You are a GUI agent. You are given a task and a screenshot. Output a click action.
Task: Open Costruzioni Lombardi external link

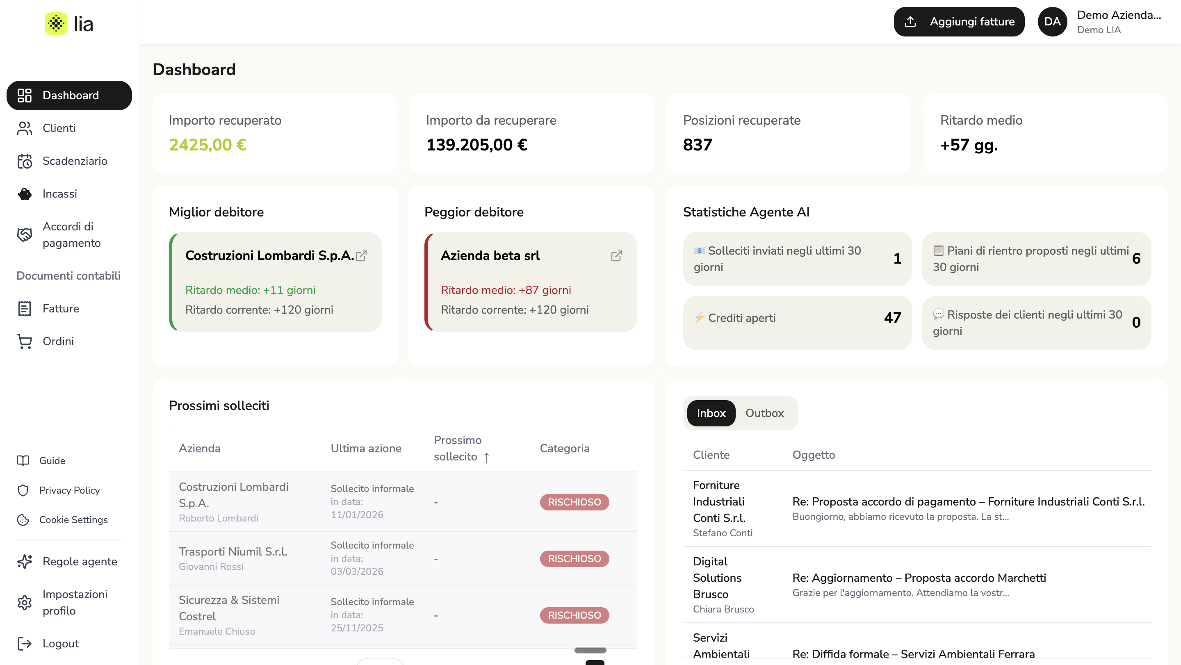click(x=361, y=256)
